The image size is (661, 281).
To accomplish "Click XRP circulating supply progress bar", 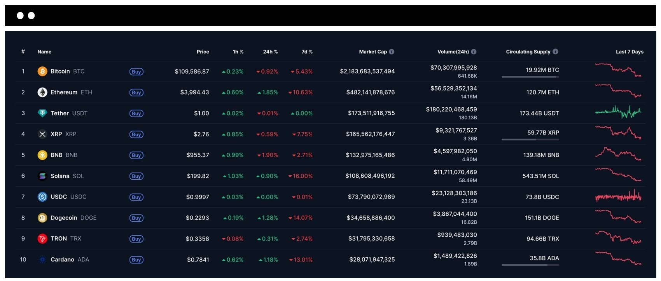I will click(530, 140).
